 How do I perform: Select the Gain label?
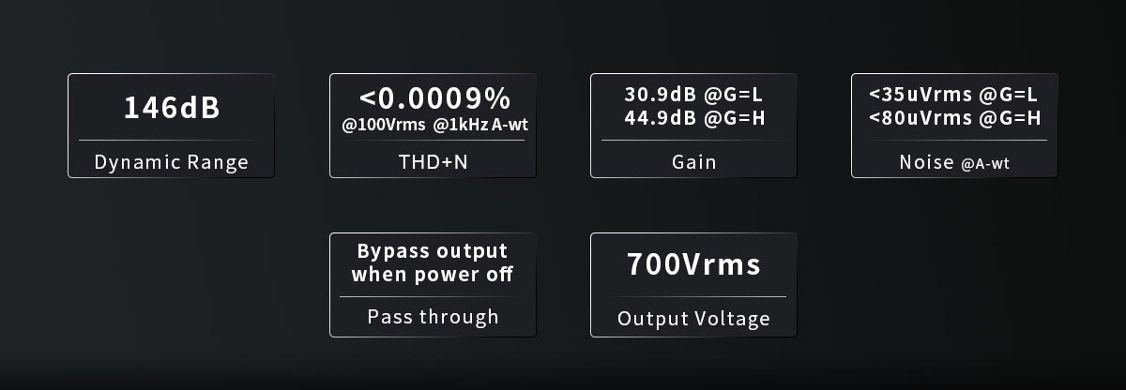coord(694,162)
